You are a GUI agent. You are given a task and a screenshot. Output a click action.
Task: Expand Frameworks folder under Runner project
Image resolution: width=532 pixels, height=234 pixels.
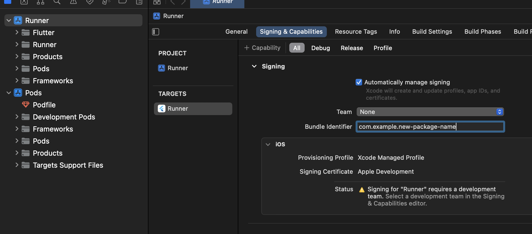(x=17, y=81)
